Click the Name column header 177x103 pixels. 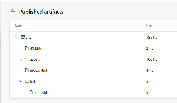pos(19,26)
